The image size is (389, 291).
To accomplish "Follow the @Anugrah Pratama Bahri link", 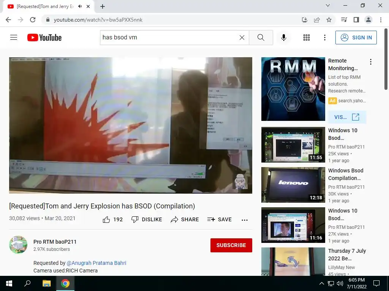I will (x=96, y=263).
